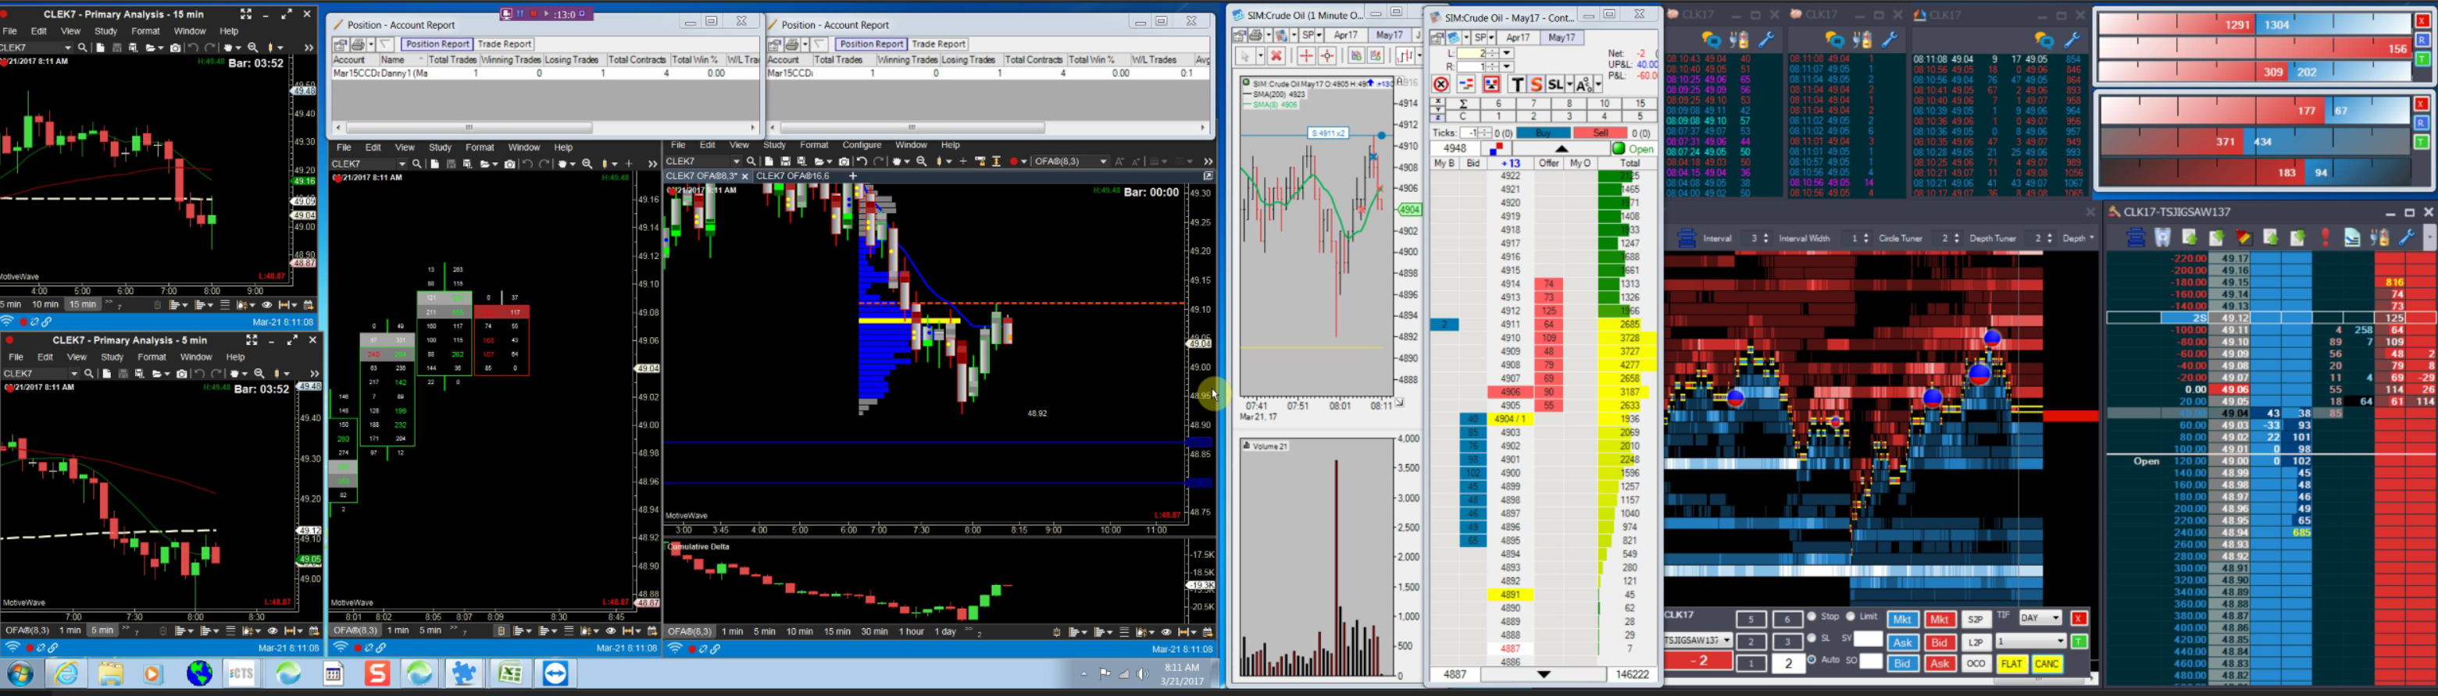Open calculator icon on the taskbar
Image resolution: width=2438 pixels, height=696 pixels.
coord(333,673)
